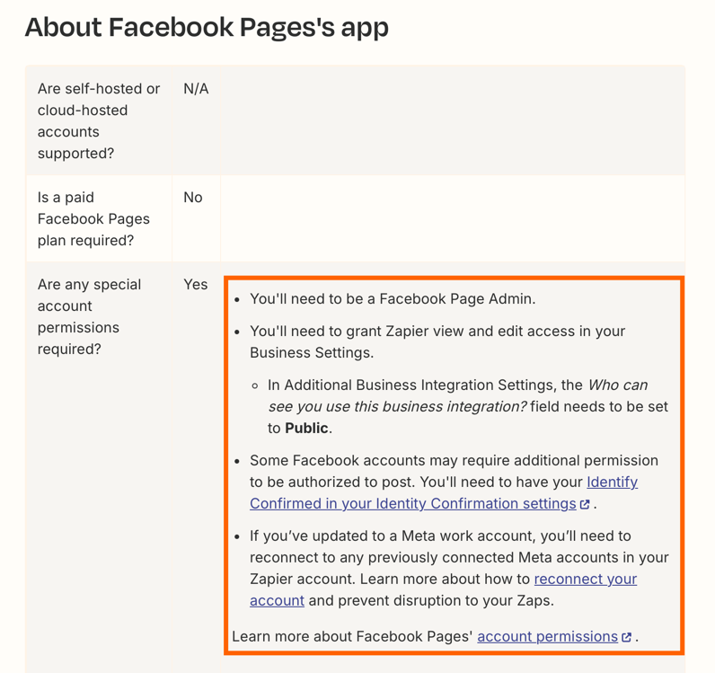715x673 pixels.
Task: Select the 'Is a paid Facebook Pages plan required?' cell
Action: tap(99, 218)
